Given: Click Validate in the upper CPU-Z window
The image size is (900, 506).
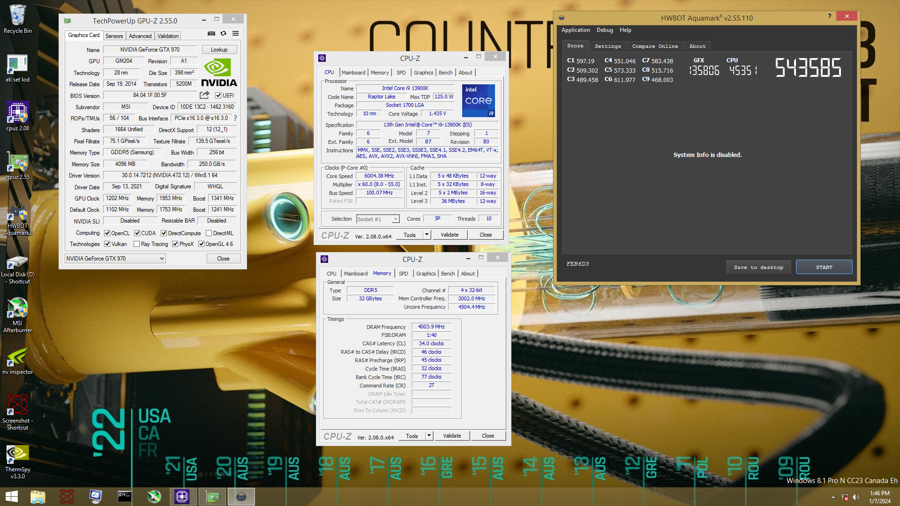Looking at the screenshot, I should [450, 235].
